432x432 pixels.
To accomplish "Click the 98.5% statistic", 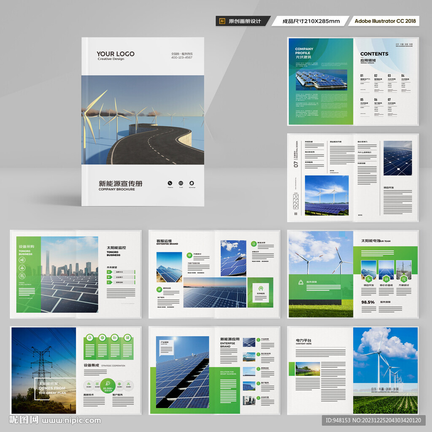I will [x=368, y=302].
